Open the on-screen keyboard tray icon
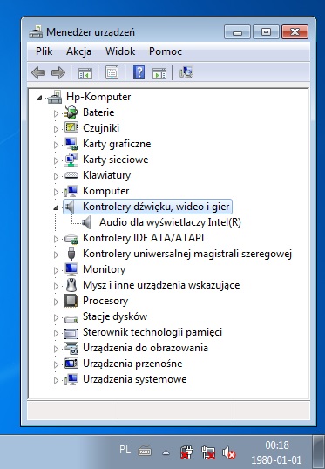The image size is (325, 469). (145, 451)
